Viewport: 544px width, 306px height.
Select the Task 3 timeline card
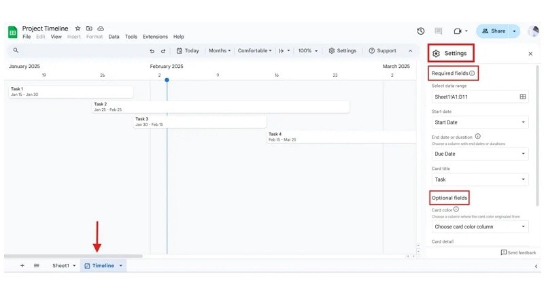point(200,122)
